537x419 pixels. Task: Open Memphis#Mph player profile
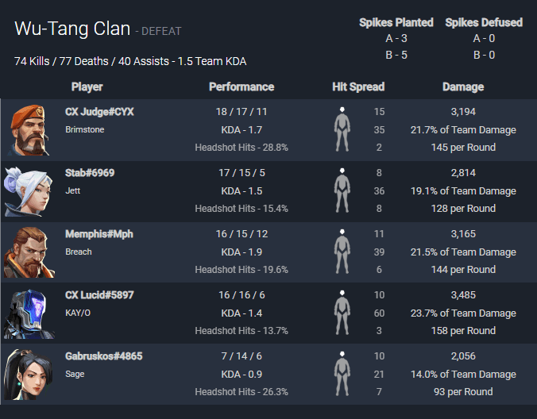pos(99,234)
